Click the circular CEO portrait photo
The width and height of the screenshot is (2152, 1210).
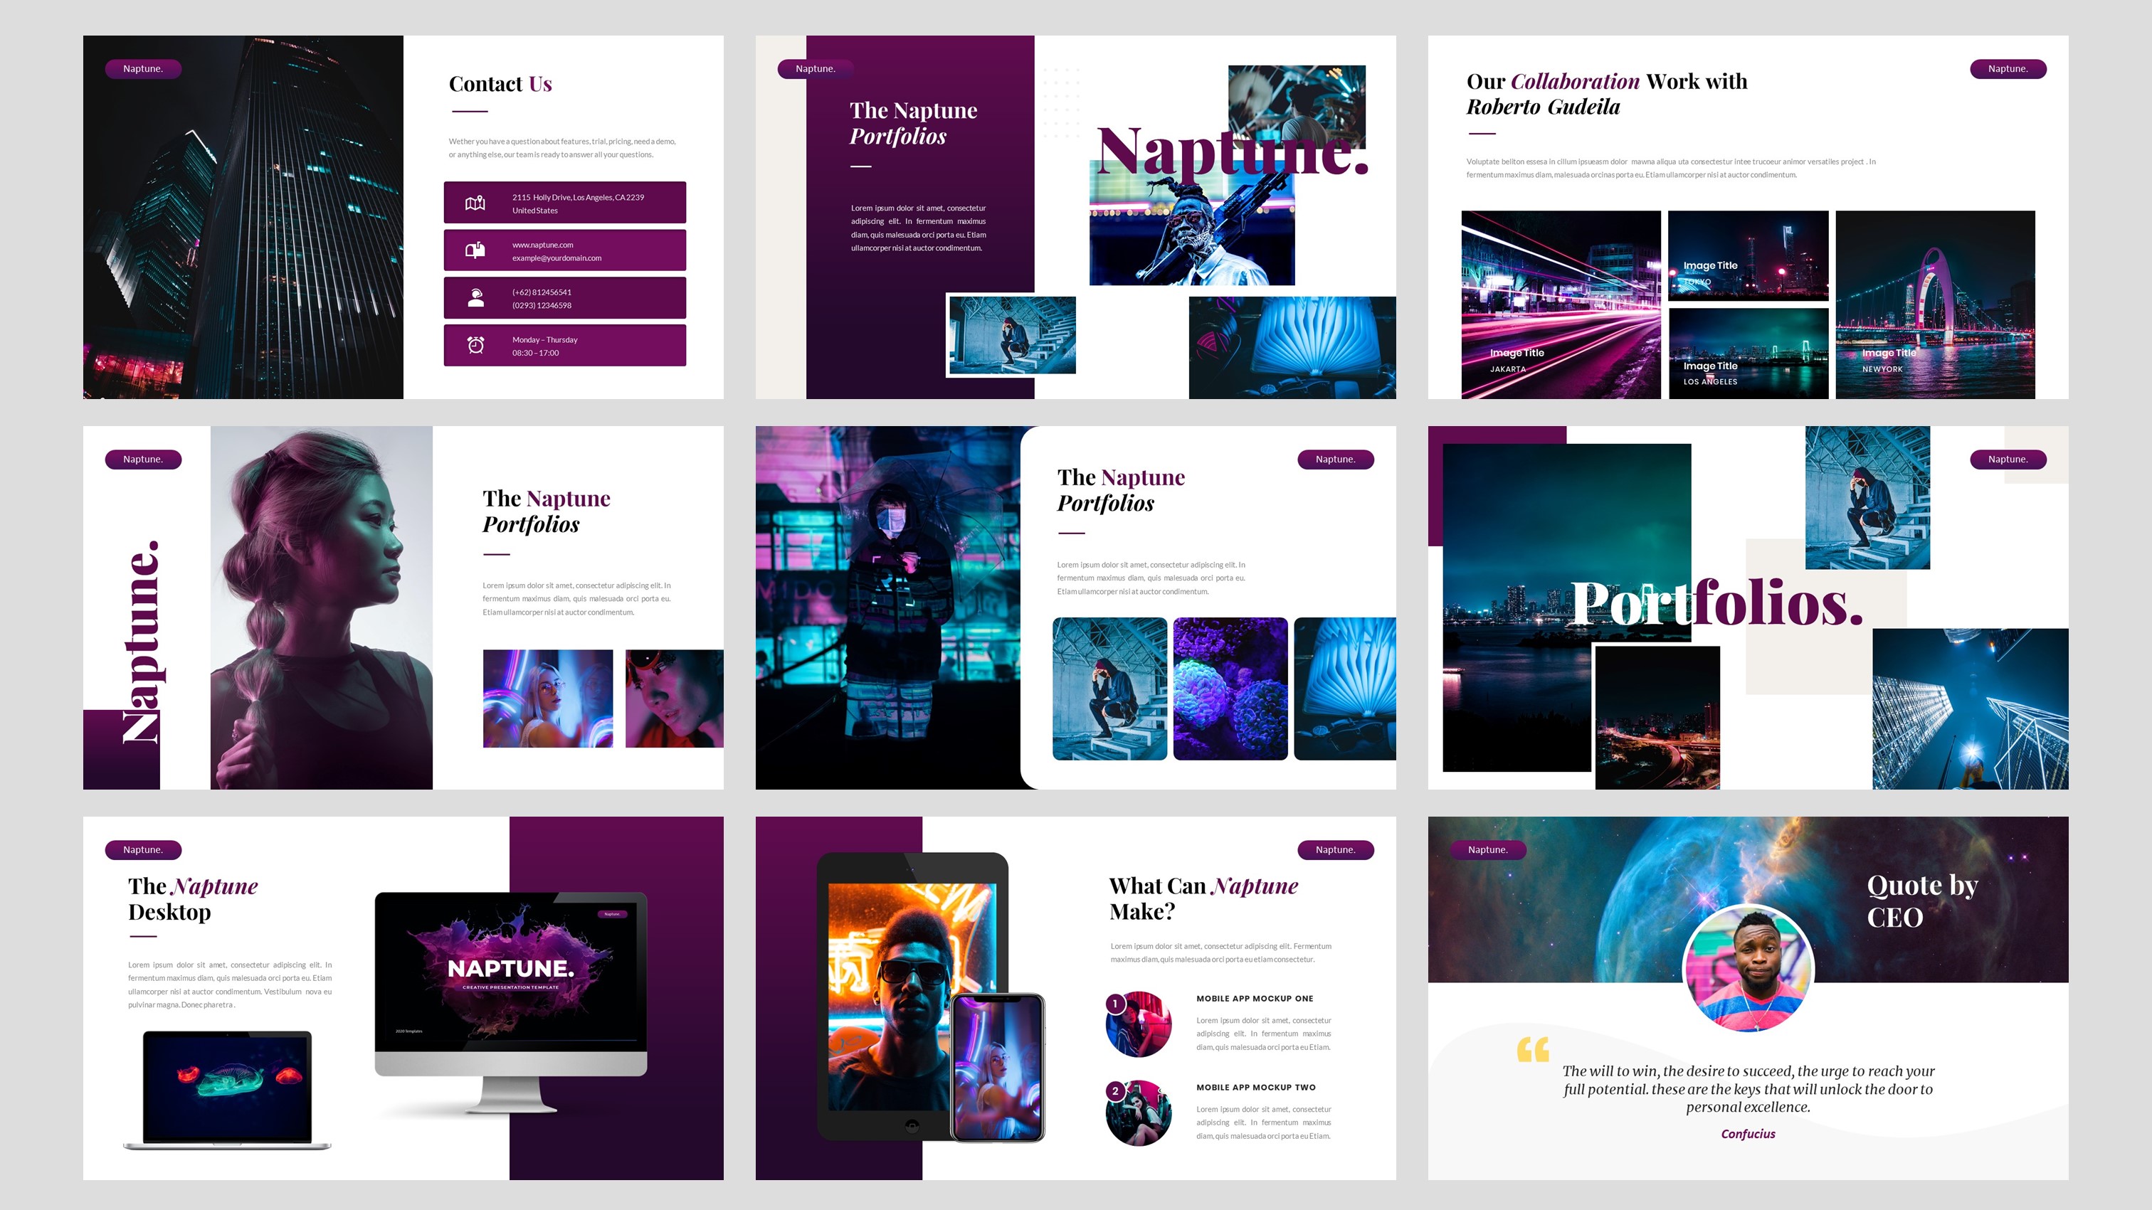tap(1748, 969)
